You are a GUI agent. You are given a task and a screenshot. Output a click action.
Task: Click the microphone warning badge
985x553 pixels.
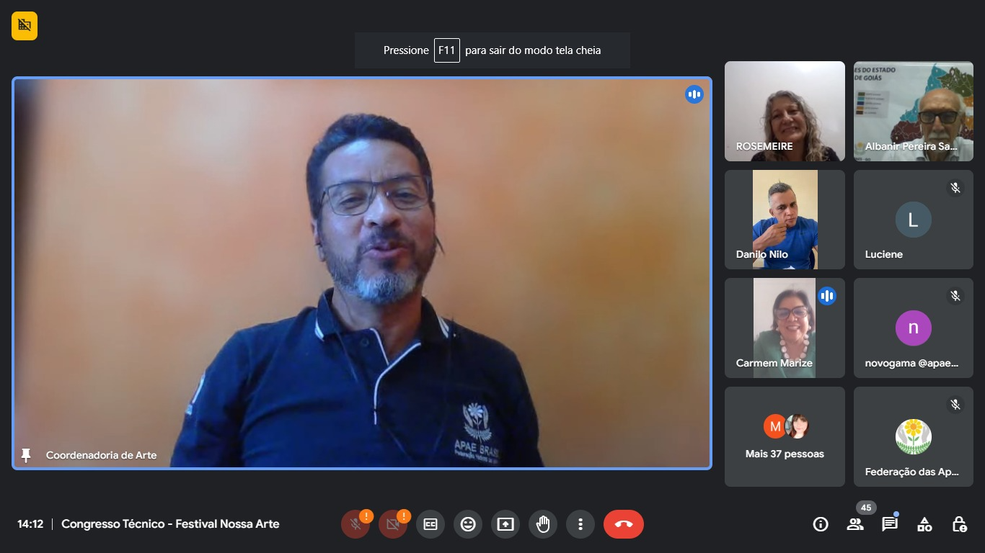pos(366,516)
